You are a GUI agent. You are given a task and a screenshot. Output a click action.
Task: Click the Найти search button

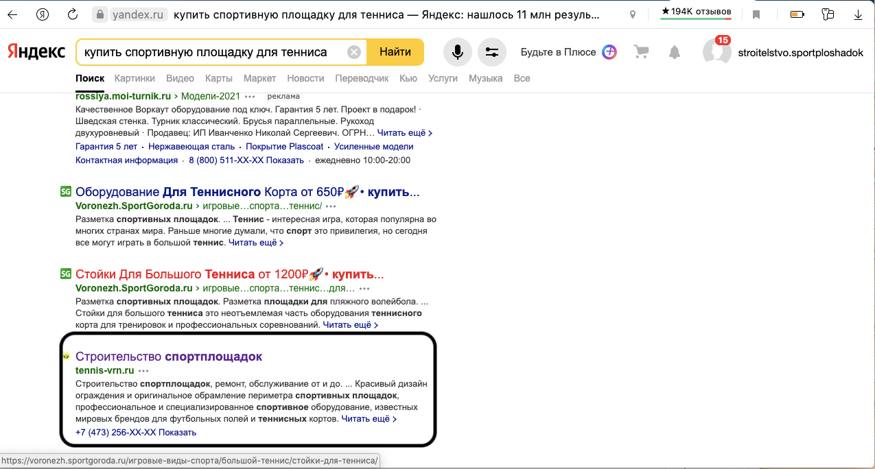pos(397,51)
